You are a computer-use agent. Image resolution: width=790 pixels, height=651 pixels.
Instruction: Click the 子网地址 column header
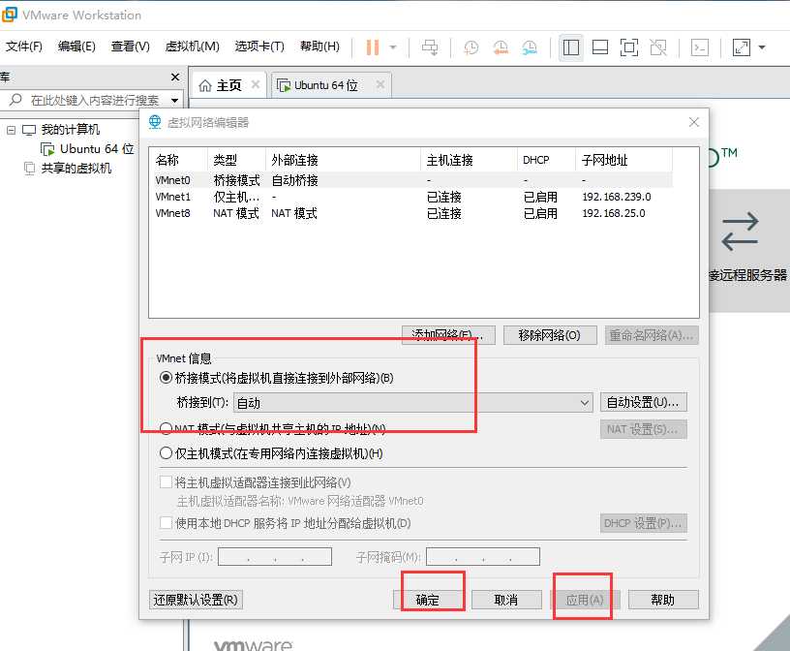623,160
